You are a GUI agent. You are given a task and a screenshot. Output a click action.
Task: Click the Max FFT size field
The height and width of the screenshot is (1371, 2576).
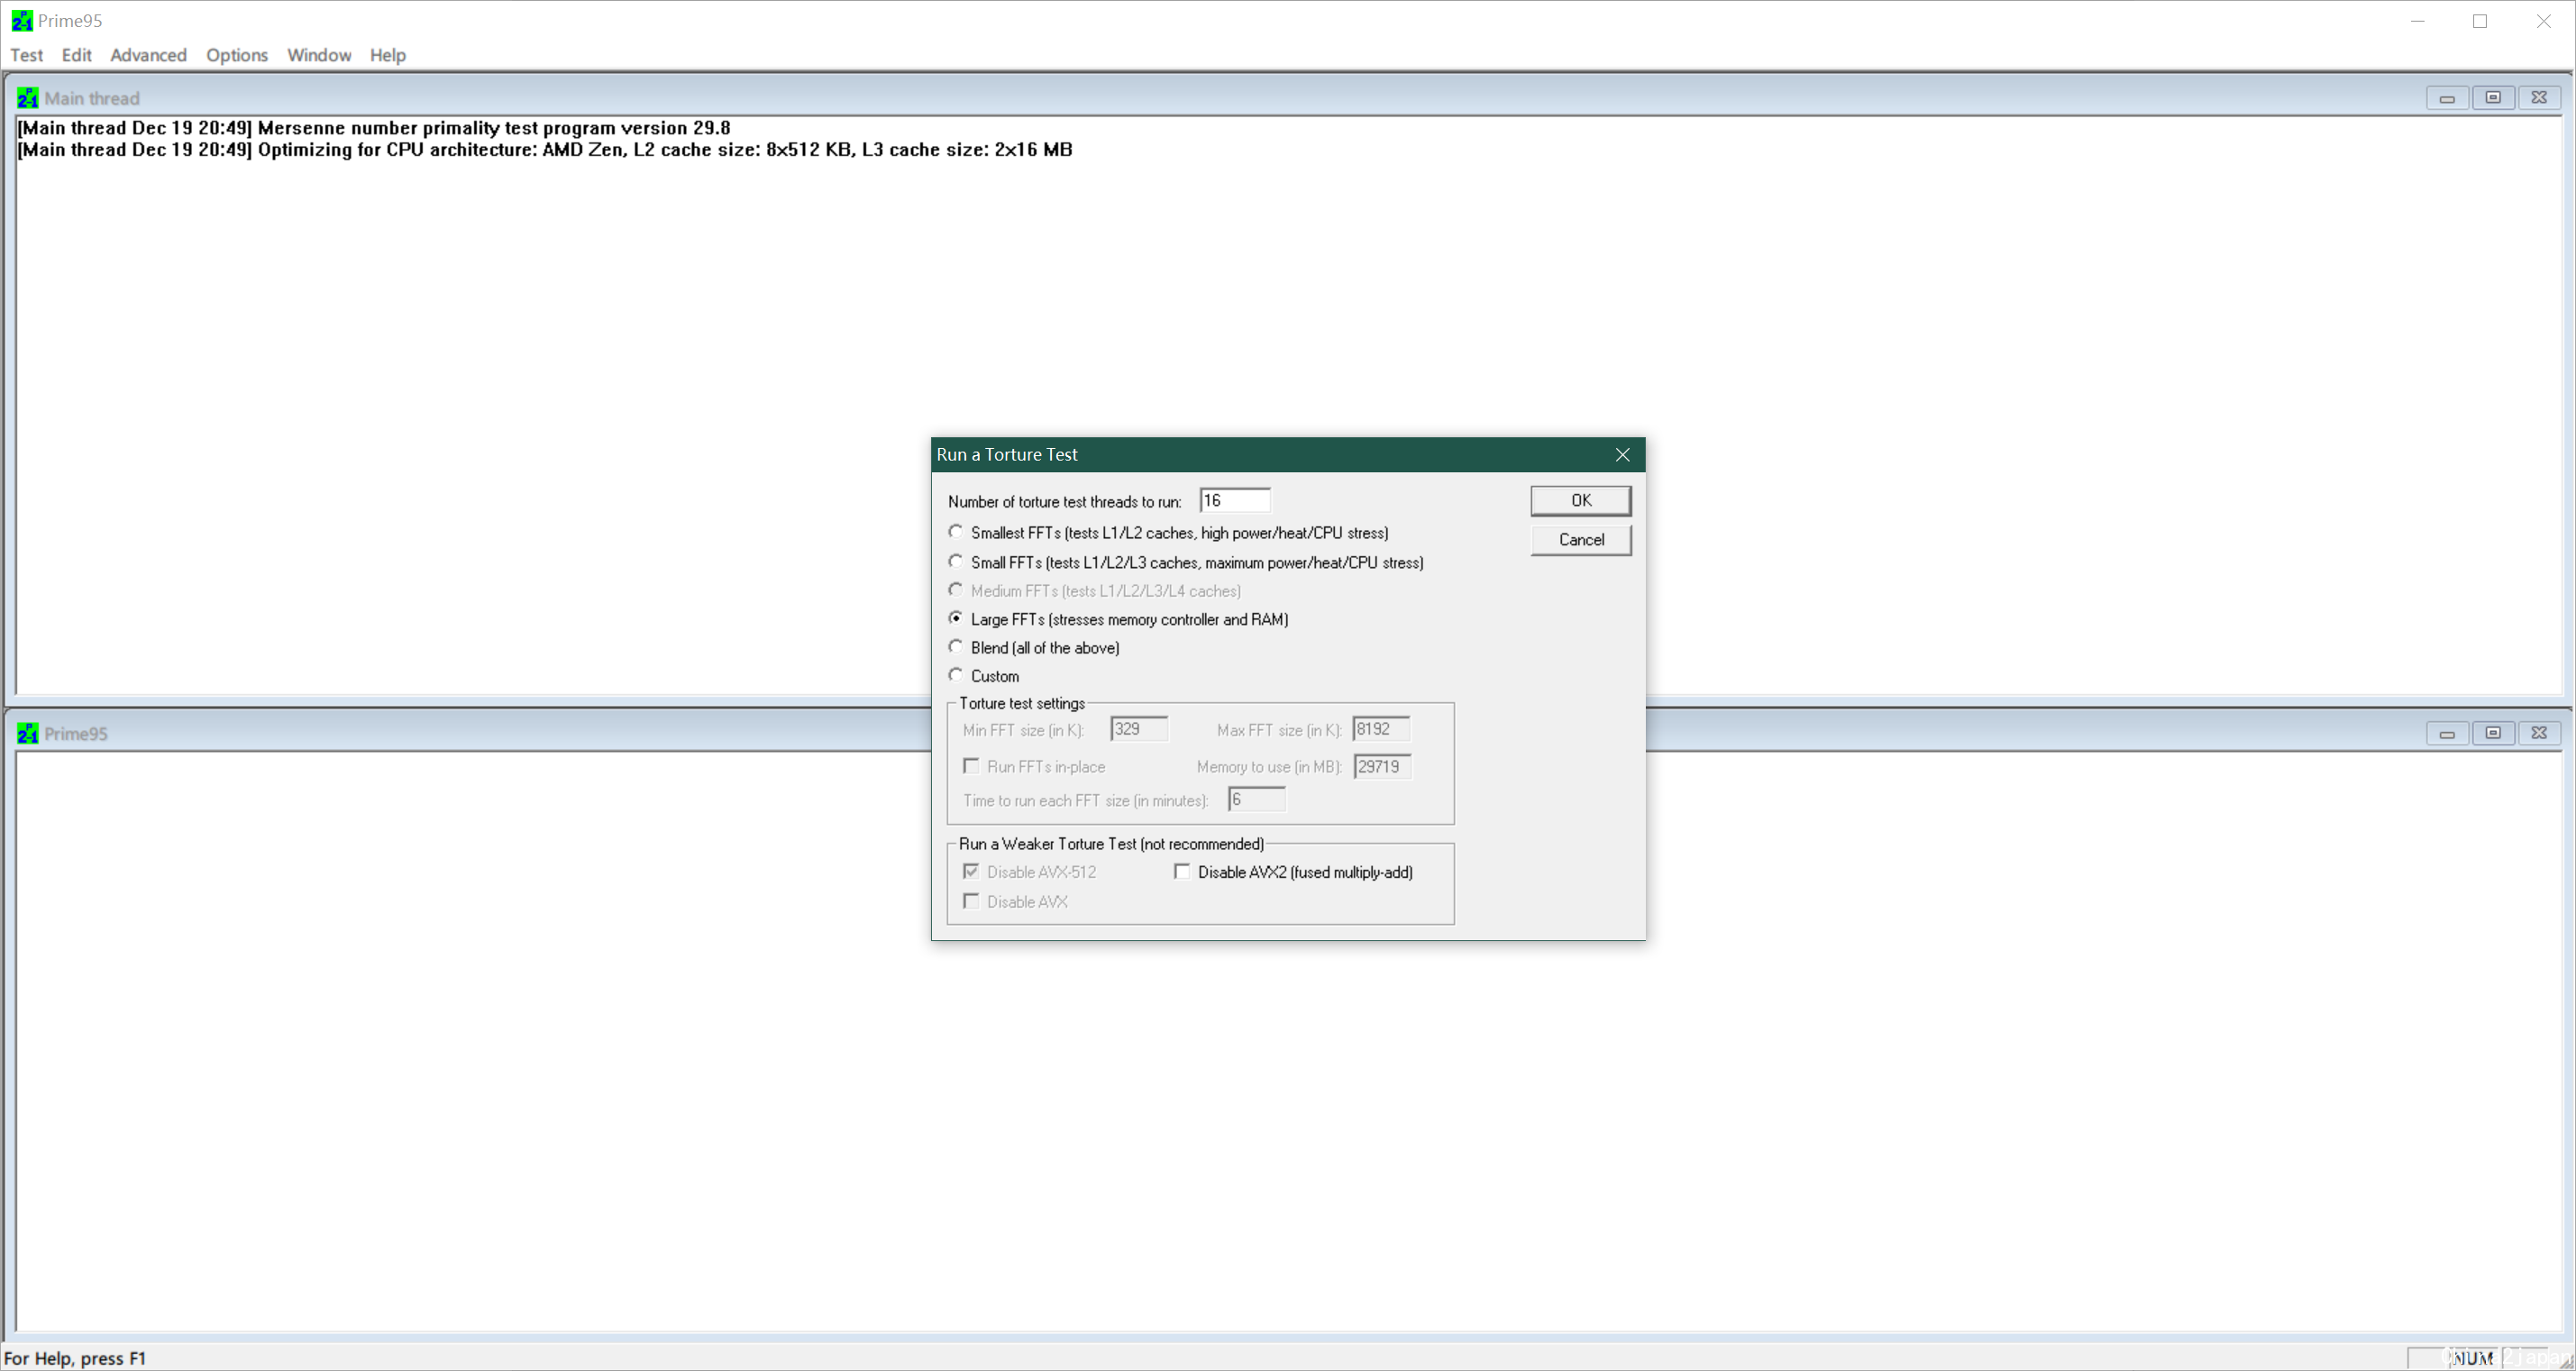(1381, 729)
